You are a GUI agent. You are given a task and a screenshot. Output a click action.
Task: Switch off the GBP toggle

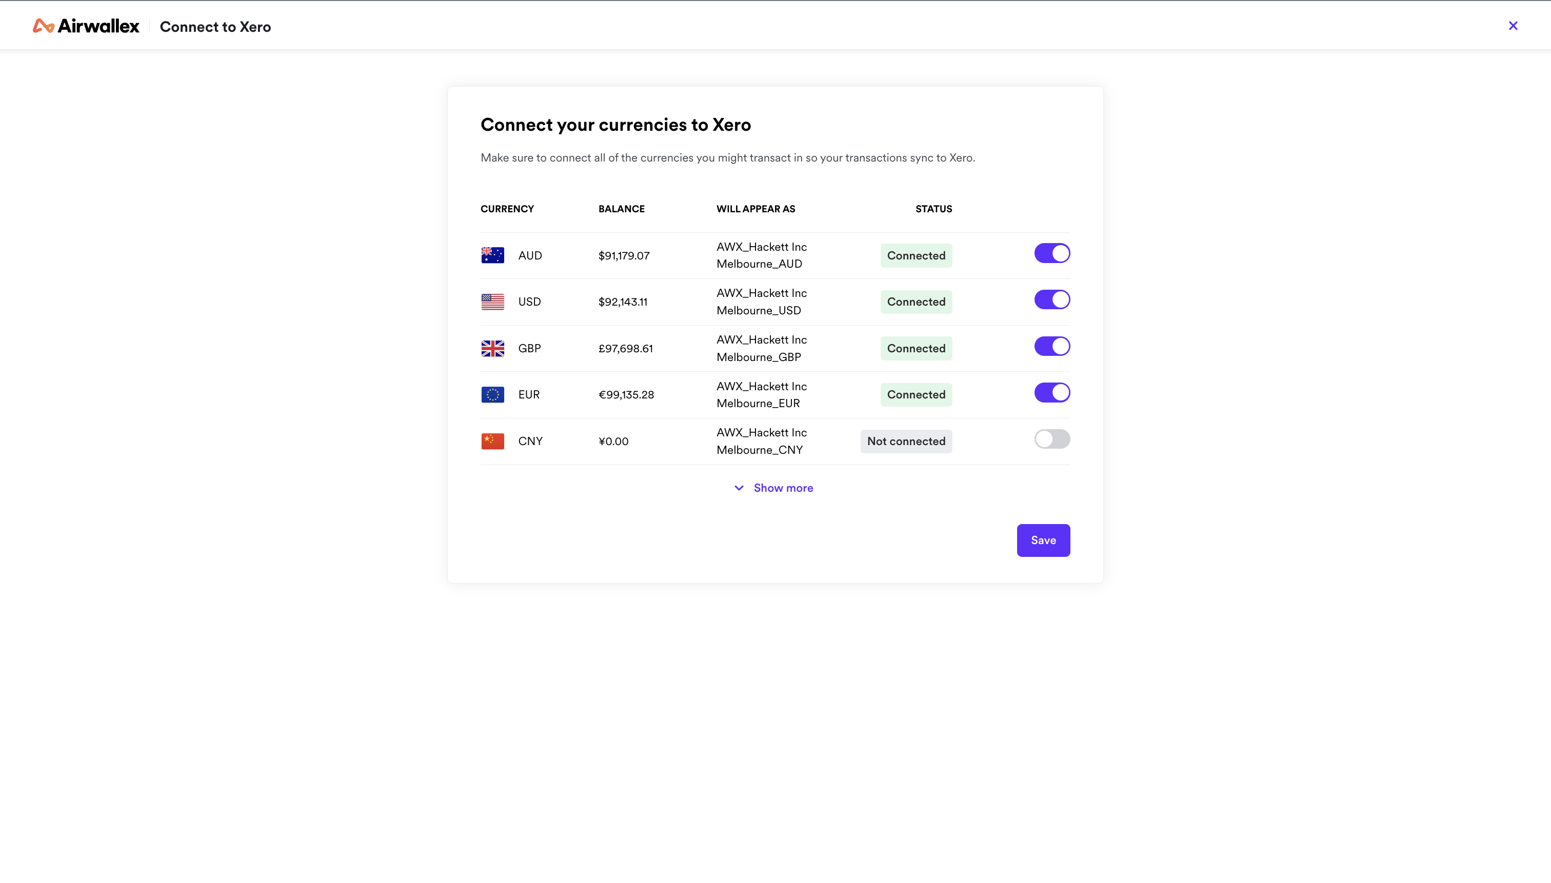(x=1052, y=346)
